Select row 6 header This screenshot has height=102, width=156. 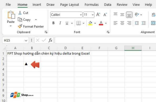pyautogui.click(x=3, y=80)
